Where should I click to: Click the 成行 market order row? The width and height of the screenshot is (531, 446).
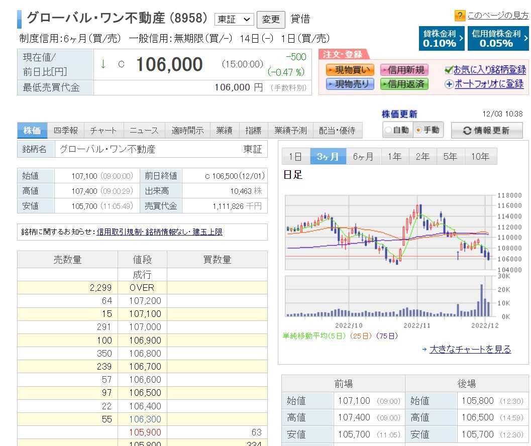point(142,275)
